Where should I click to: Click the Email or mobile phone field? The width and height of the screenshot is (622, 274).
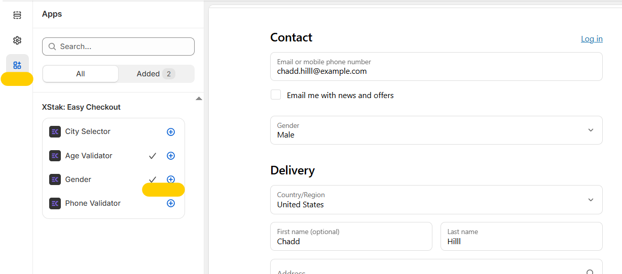(436, 67)
